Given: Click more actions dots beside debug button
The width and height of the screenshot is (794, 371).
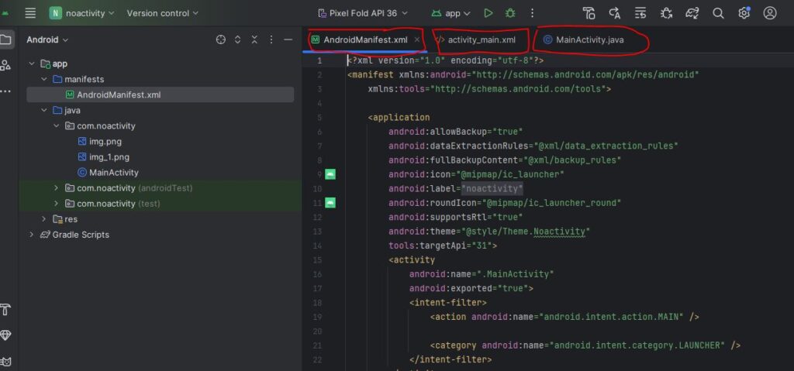Looking at the screenshot, I should (532, 13).
